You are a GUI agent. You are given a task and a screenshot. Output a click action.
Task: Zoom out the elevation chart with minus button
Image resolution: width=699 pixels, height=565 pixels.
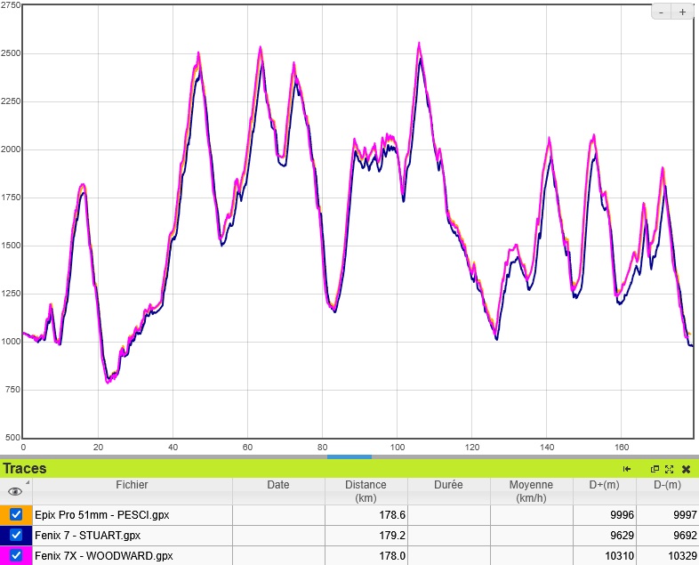[663, 12]
